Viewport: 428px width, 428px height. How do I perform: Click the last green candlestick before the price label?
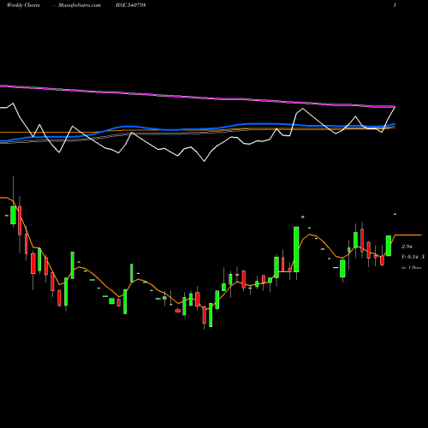tap(389, 246)
